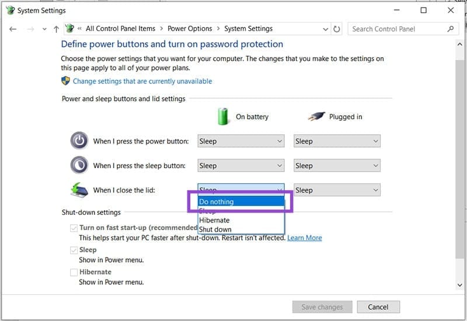Click the Search Control Panel field

coord(403,29)
